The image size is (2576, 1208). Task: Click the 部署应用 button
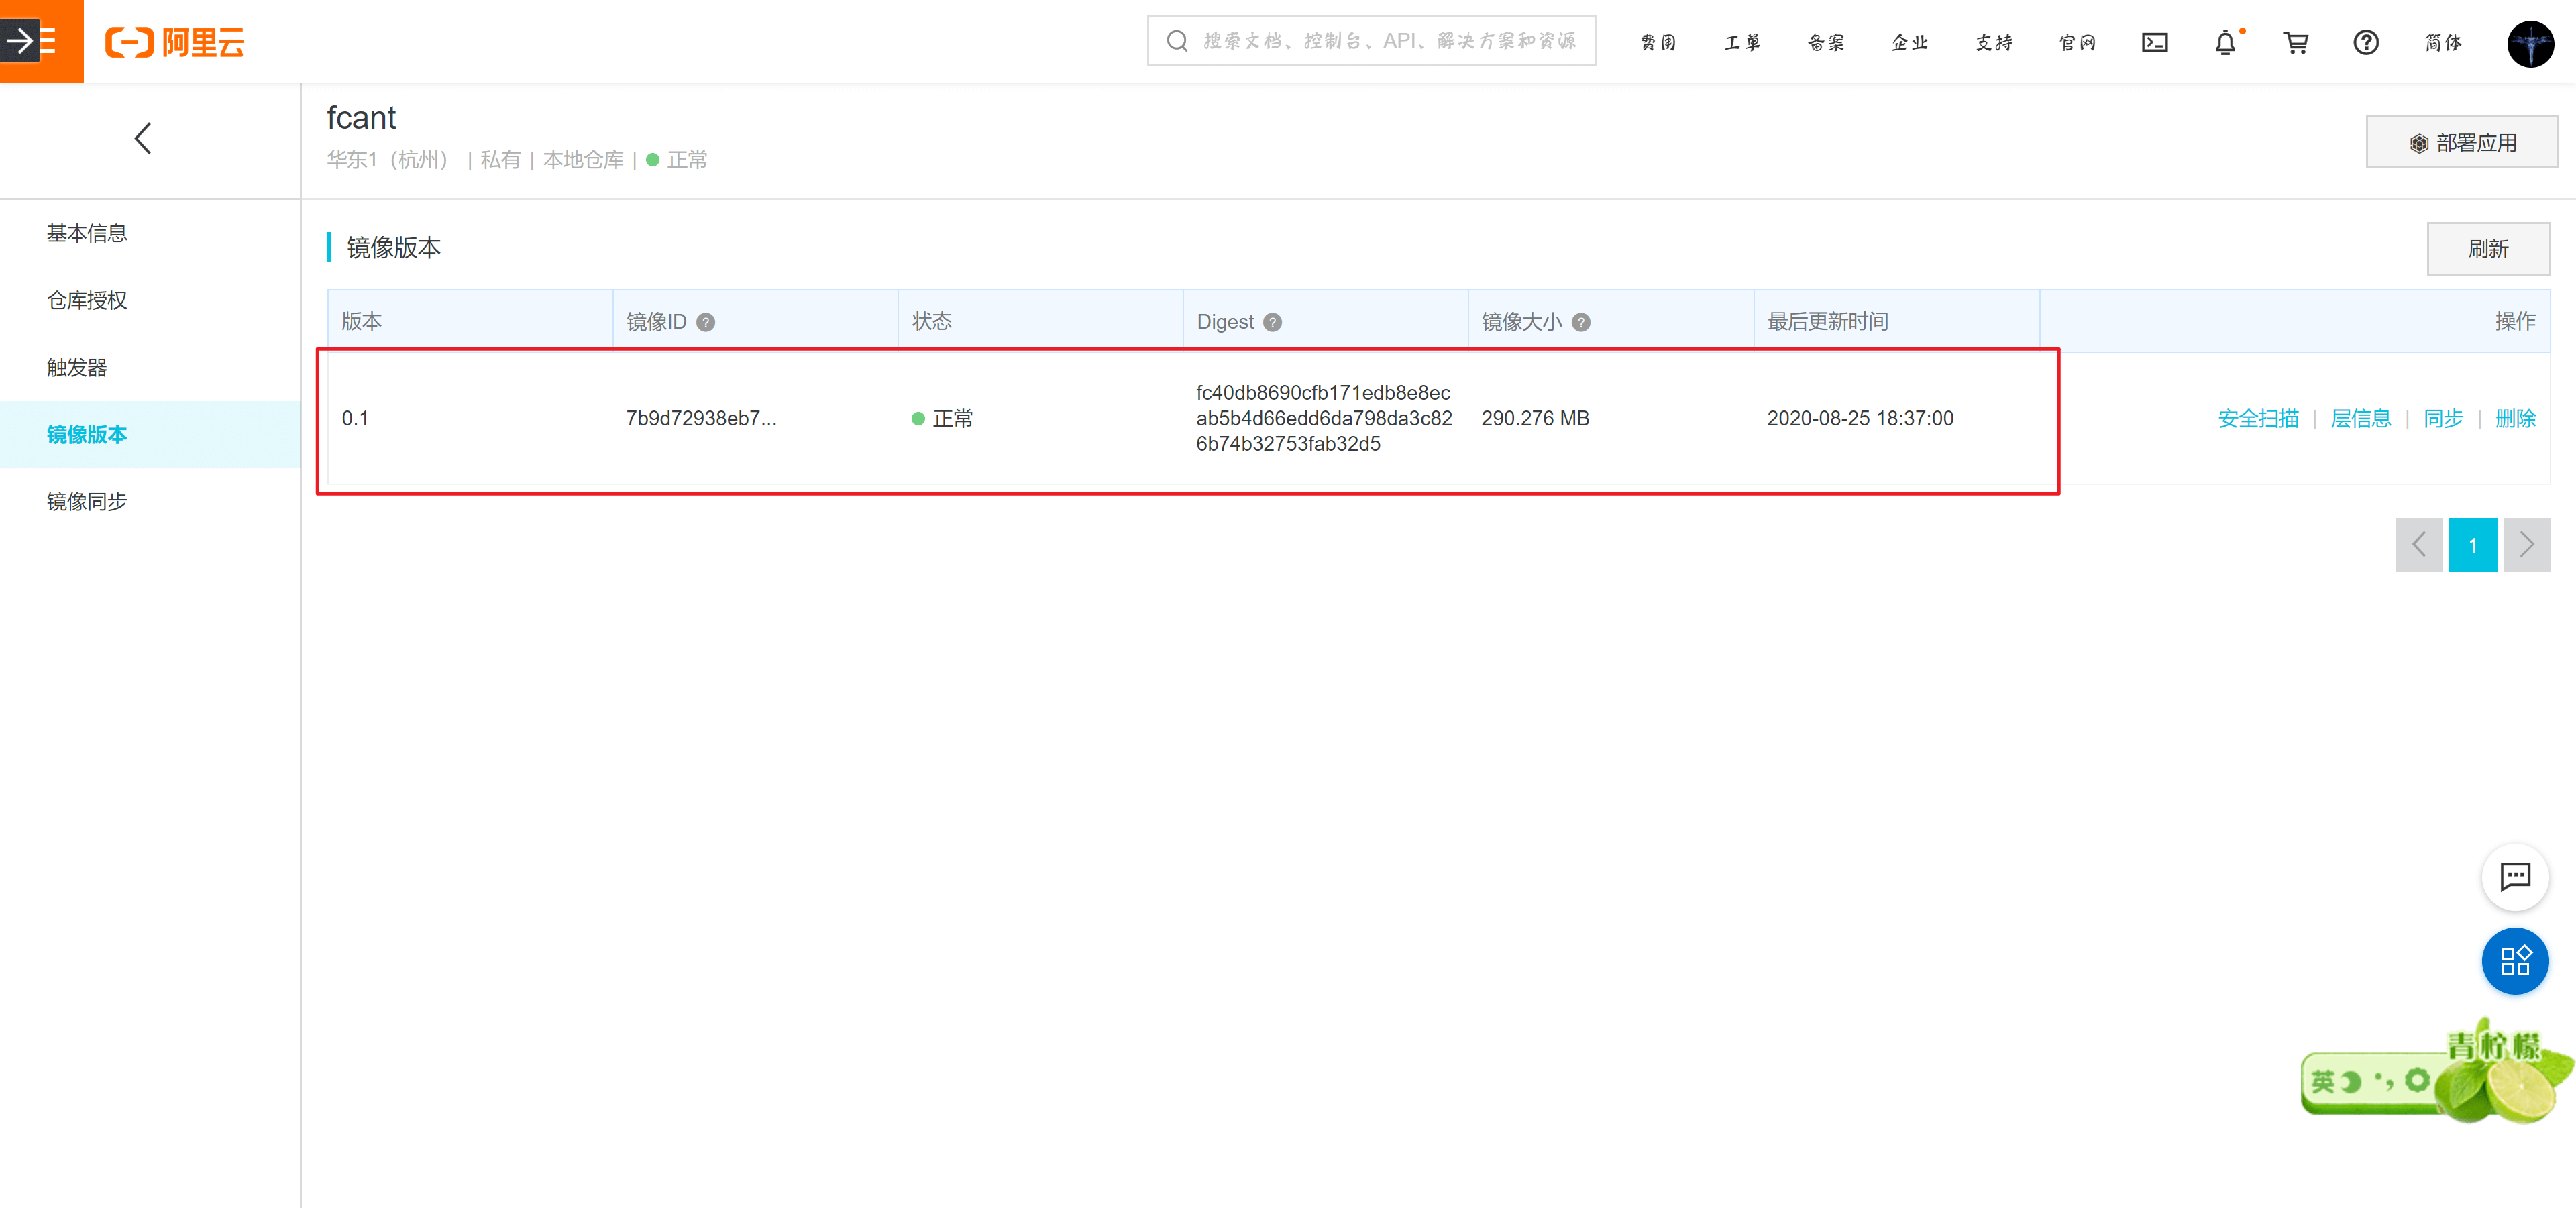pos(2461,143)
